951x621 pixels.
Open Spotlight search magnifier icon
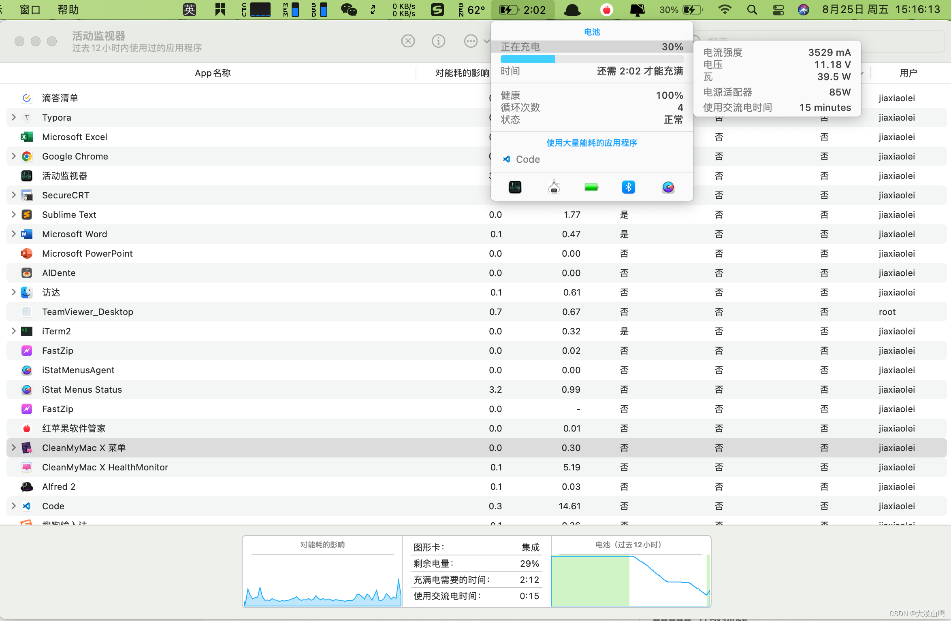pyautogui.click(x=752, y=10)
